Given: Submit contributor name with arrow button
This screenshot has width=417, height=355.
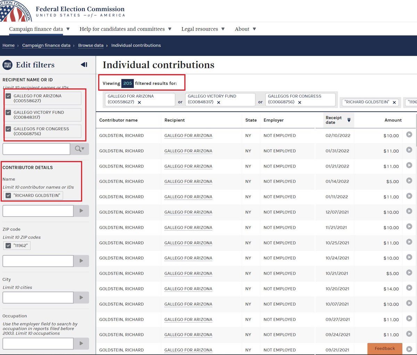Looking at the screenshot, I should (81, 211).
